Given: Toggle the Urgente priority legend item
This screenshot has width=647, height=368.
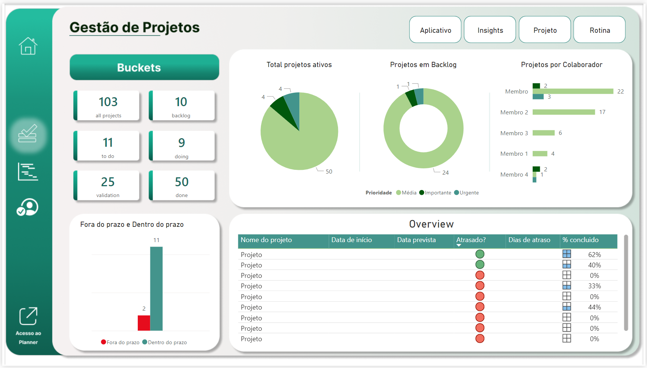Looking at the screenshot, I should (x=466, y=193).
